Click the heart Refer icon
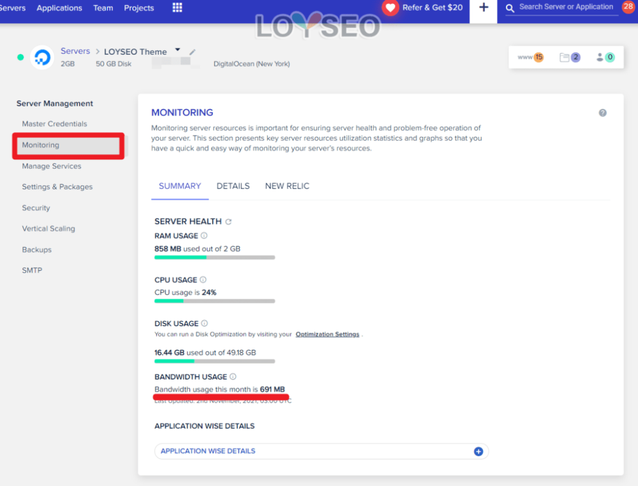This screenshot has width=638, height=486. pyautogui.click(x=390, y=8)
